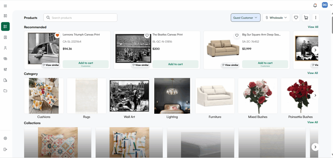Image resolution: width=333 pixels, height=158 pixels.
Task: Favorite the Big Sur Square Arm sofa
Action: (x=237, y=35)
